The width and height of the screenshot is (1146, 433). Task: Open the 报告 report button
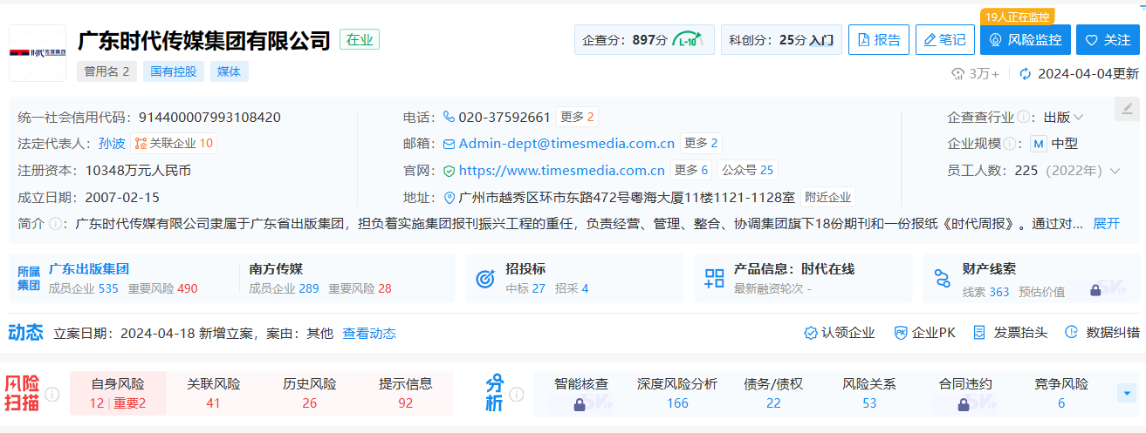tap(879, 39)
